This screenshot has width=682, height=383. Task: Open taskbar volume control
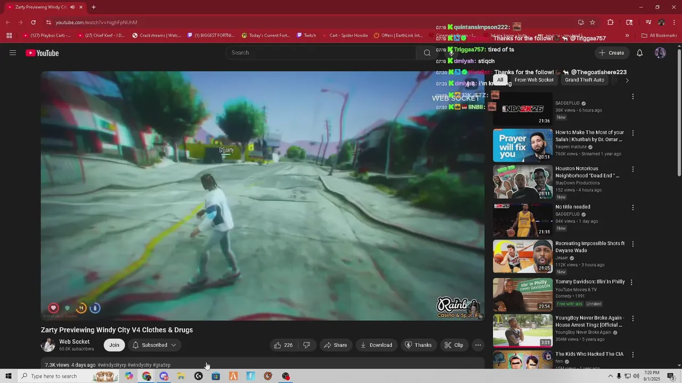pos(636,376)
